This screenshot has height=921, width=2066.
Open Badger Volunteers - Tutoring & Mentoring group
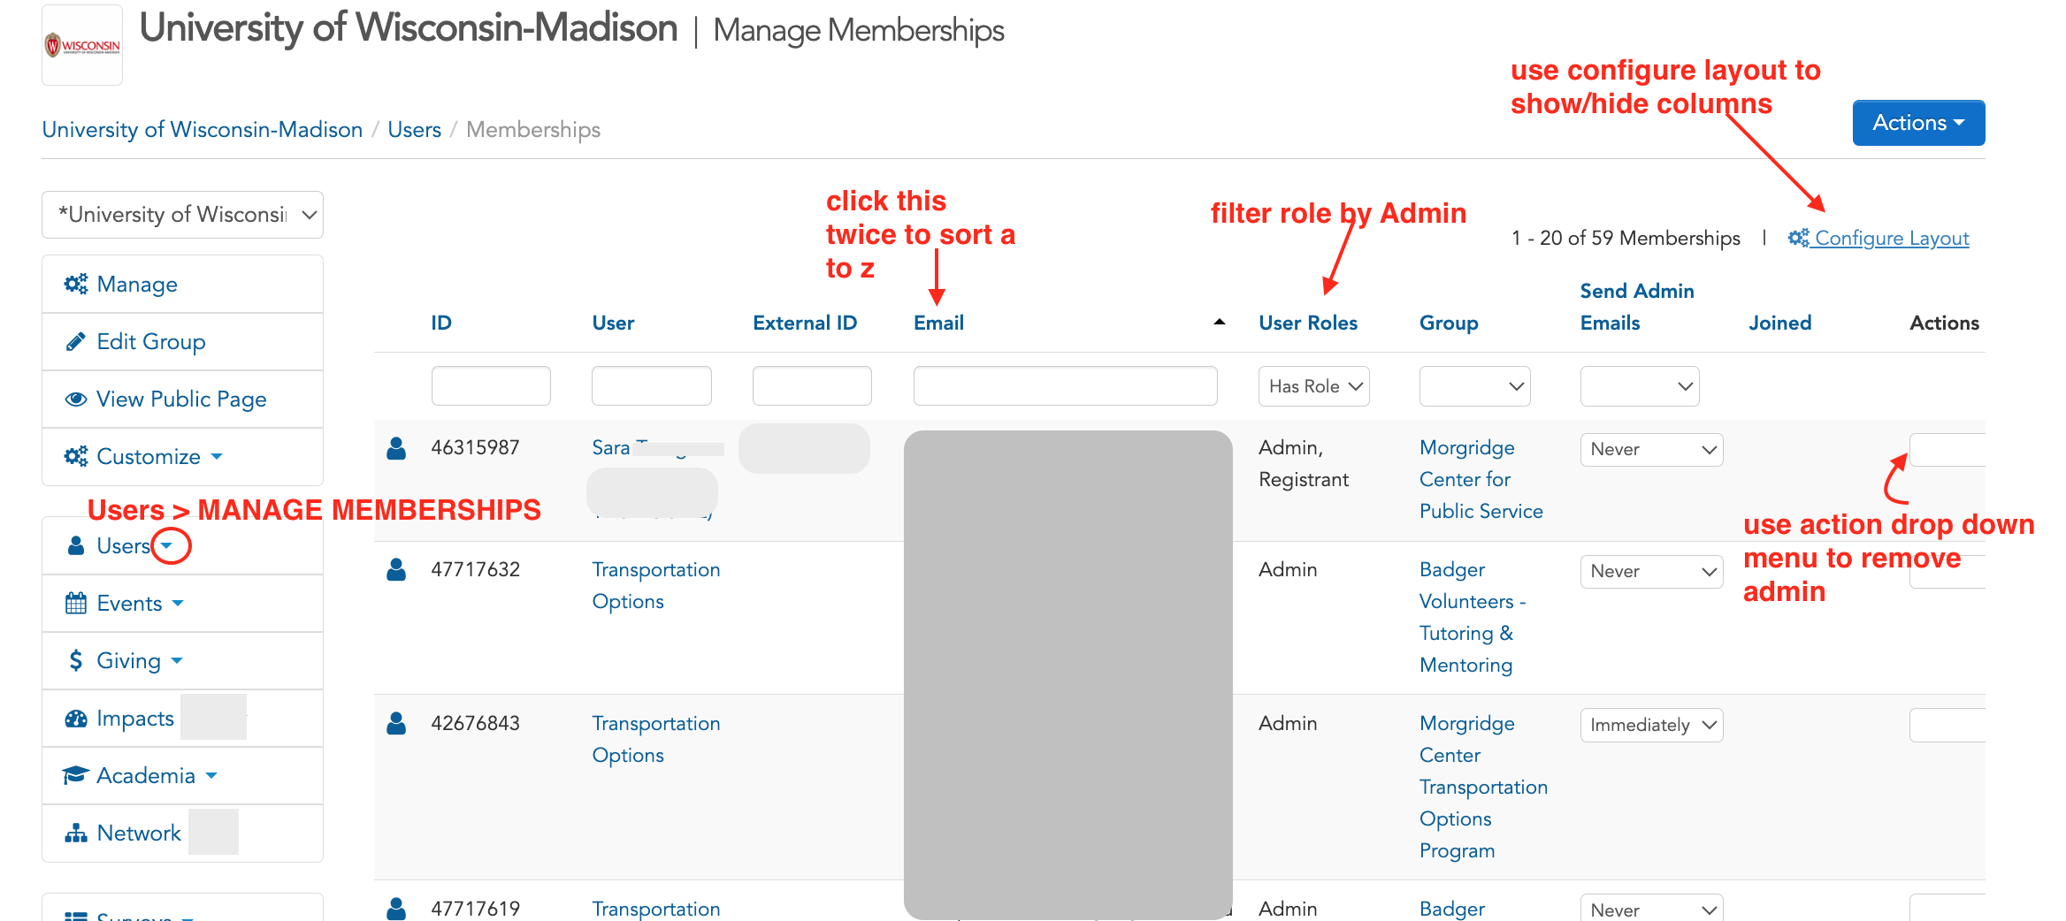point(1473,617)
